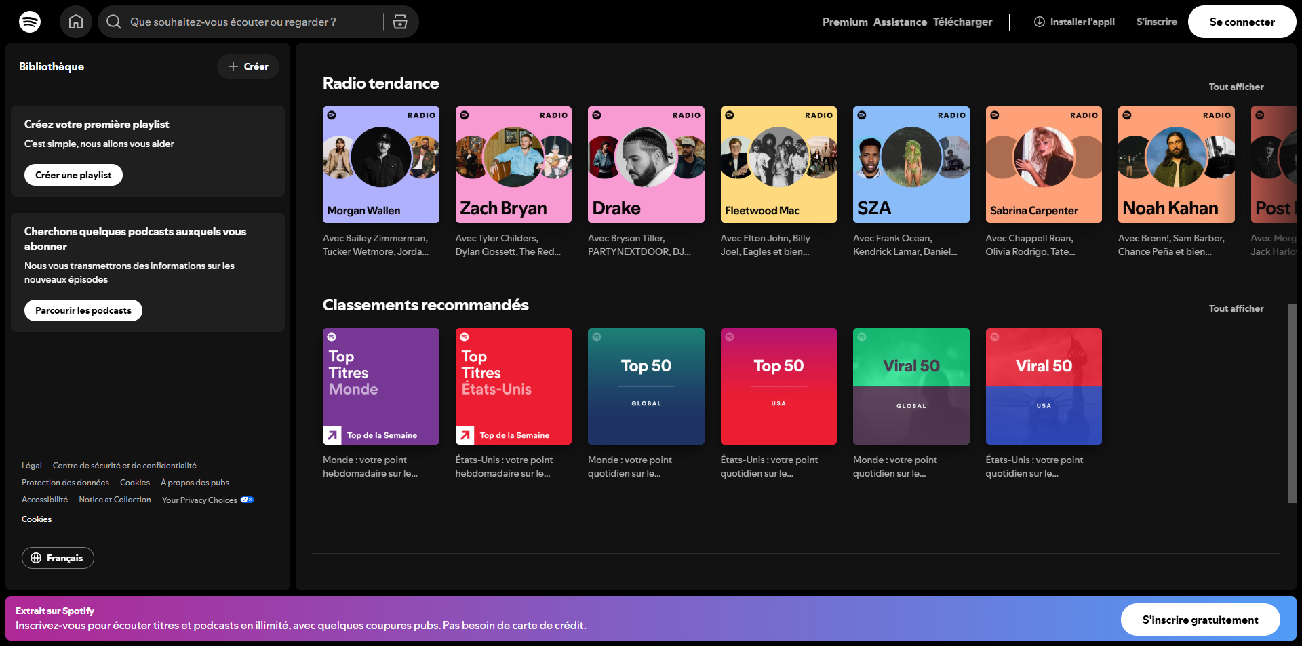This screenshot has width=1302, height=646.
Task: Open Fleetwood Mac radio thumbnail
Action: click(778, 165)
